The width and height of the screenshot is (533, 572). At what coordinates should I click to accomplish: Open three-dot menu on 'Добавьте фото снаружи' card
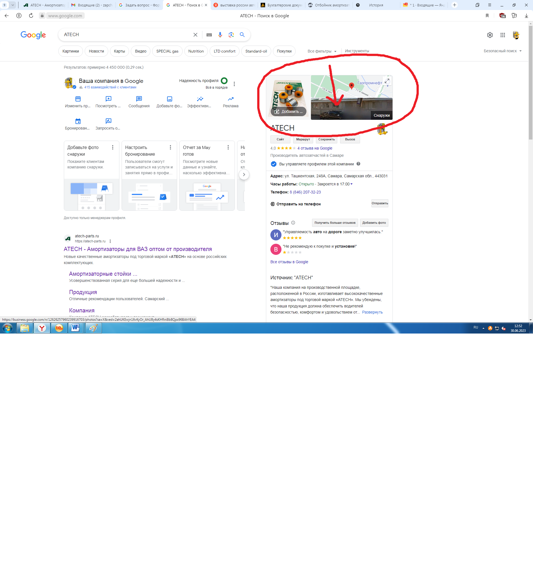pyautogui.click(x=113, y=147)
